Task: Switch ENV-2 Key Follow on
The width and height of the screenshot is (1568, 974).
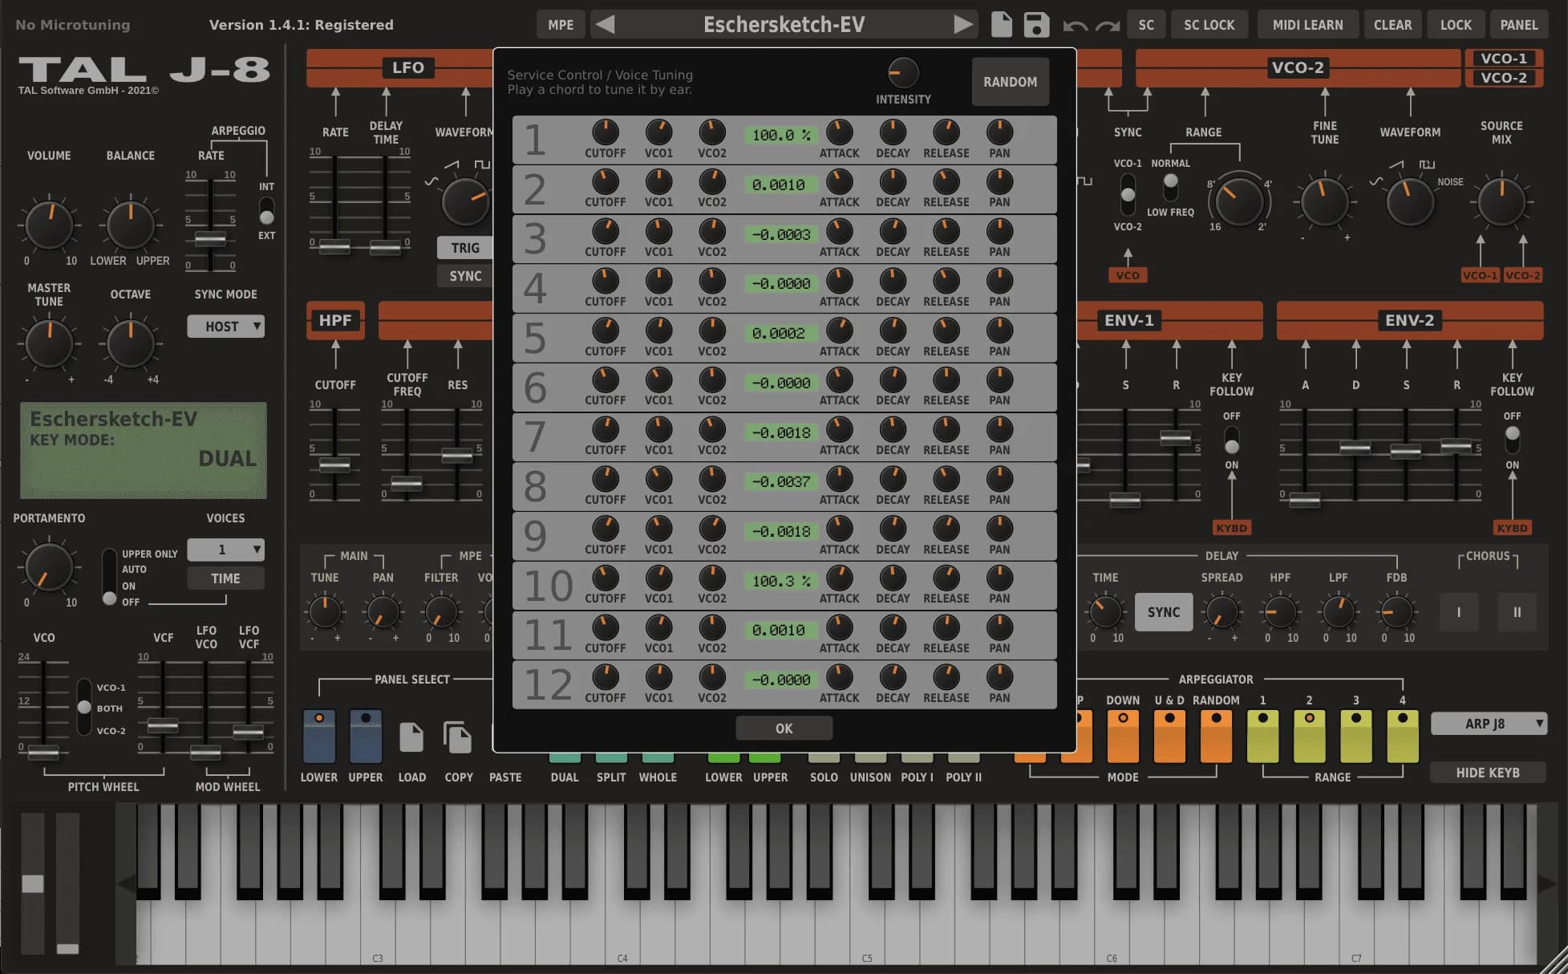Action: pyautogui.click(x=1512, y=440)
